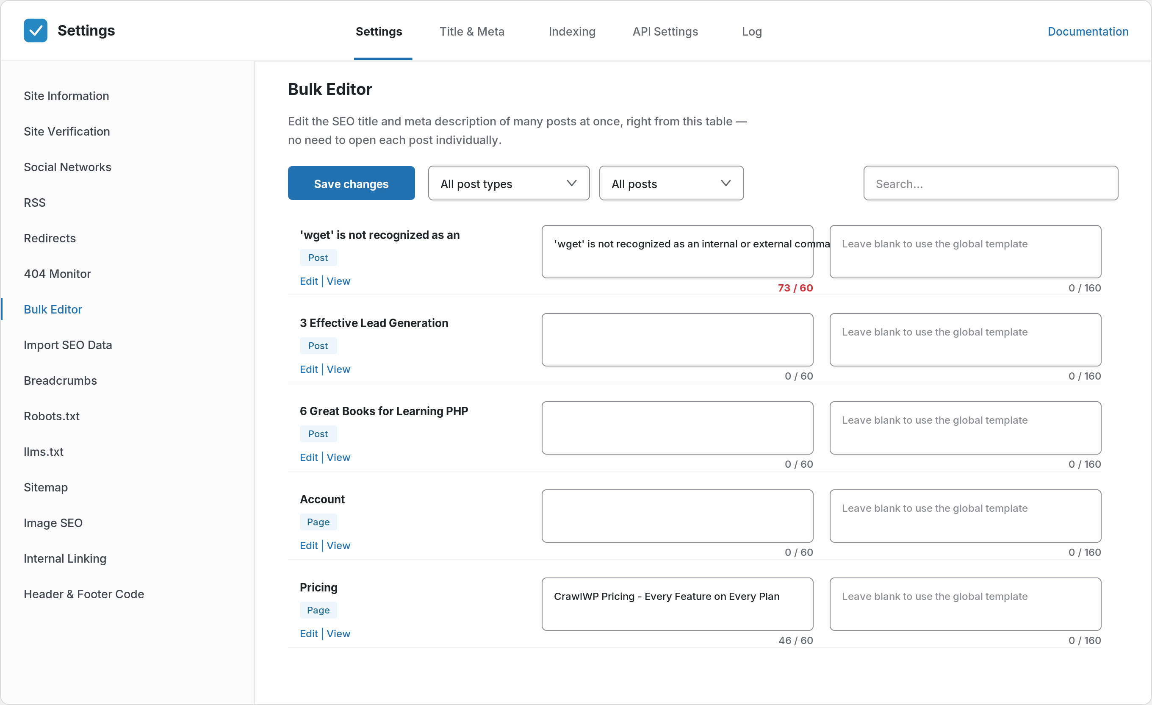1152x705 pixels.
Task: Click the Pricing SEO title field
Action: coord(678,604)
